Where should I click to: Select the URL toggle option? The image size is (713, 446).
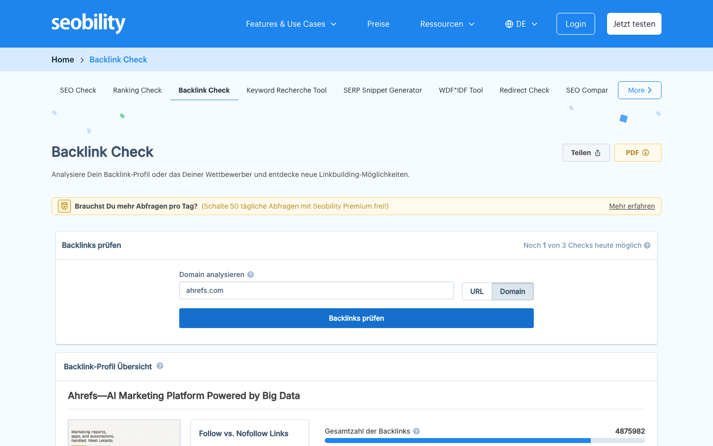point(477,291)
